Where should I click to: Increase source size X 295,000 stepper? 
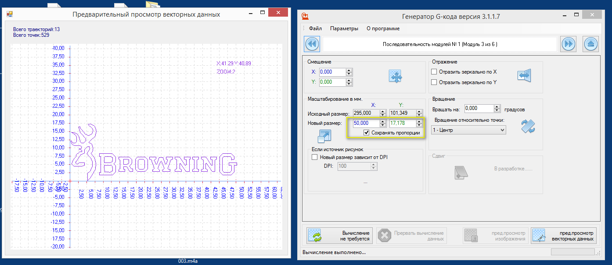coord(383,111)
